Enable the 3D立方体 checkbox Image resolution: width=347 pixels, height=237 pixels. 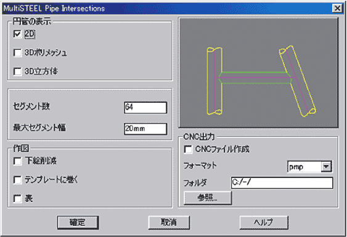point(17,71)
